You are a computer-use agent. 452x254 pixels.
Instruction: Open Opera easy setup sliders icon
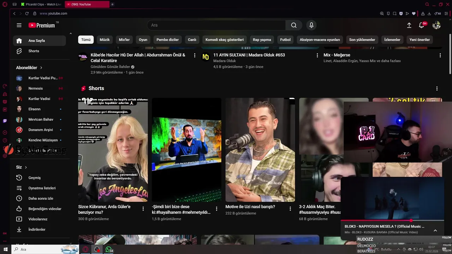coord(447,13)
